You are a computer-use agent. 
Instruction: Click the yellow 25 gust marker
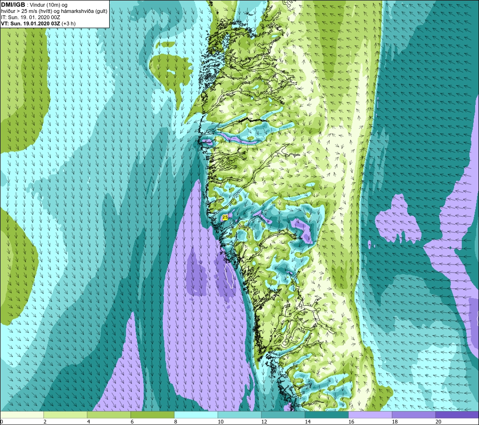click(x=225, y=217)
